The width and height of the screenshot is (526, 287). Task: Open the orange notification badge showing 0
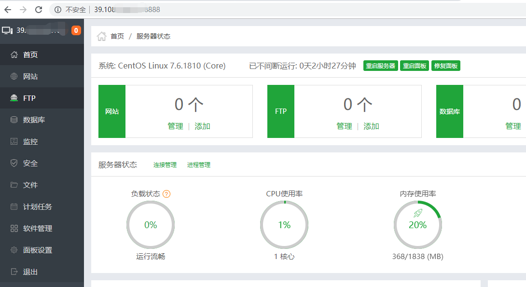tap(76, 30)
